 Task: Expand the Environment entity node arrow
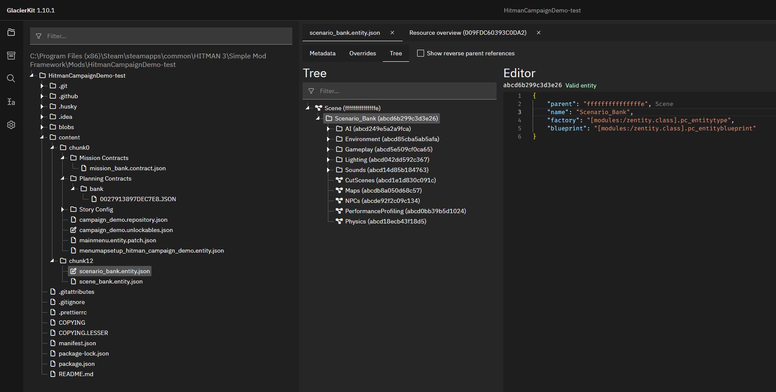click(x=328, y=139)
